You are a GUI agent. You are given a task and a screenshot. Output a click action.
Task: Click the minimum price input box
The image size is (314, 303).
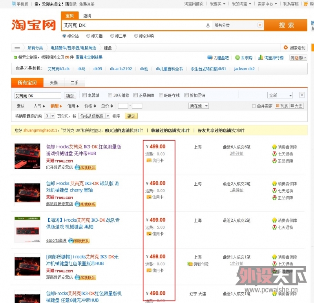[x=123, y=106]
